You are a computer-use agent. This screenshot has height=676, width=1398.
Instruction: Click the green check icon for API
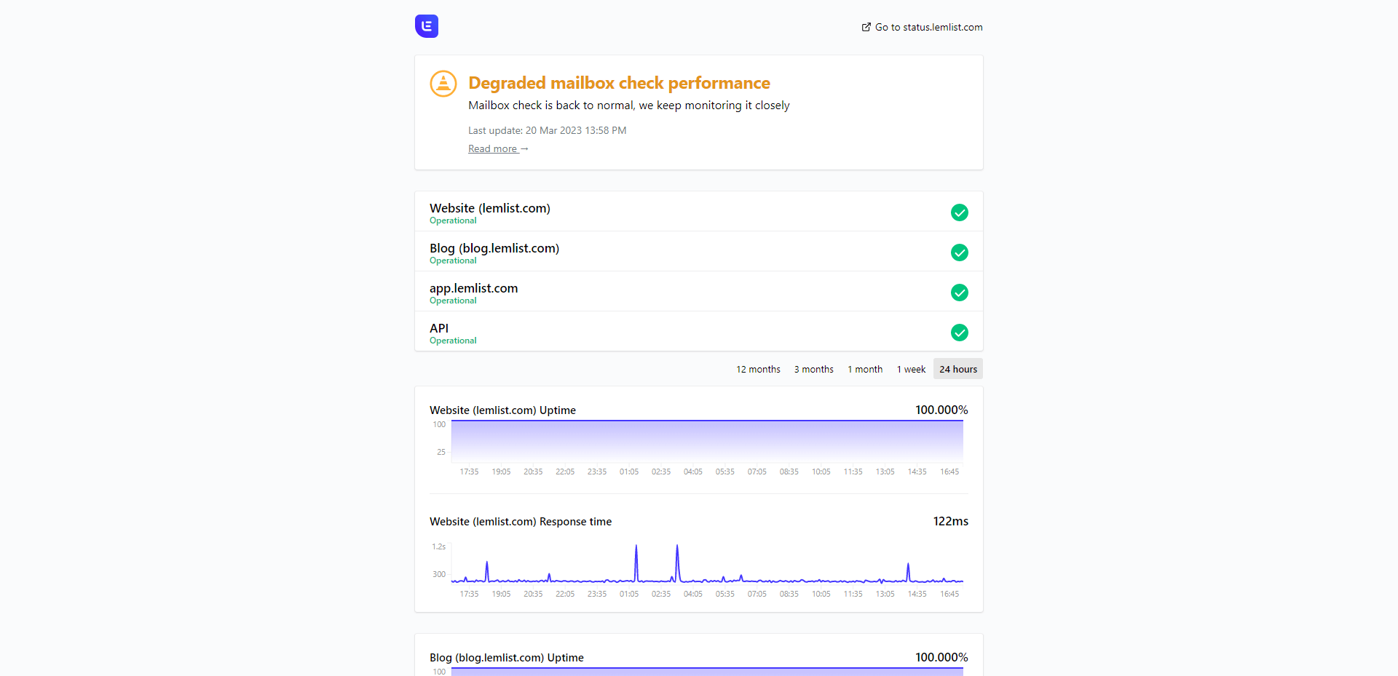tap(960, 333)
